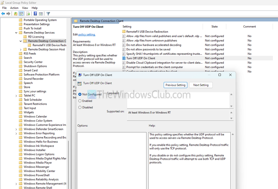The image size is (278, 189).
Task: Select Presentation Settings in the tree
Action: [x=37, y=24]
